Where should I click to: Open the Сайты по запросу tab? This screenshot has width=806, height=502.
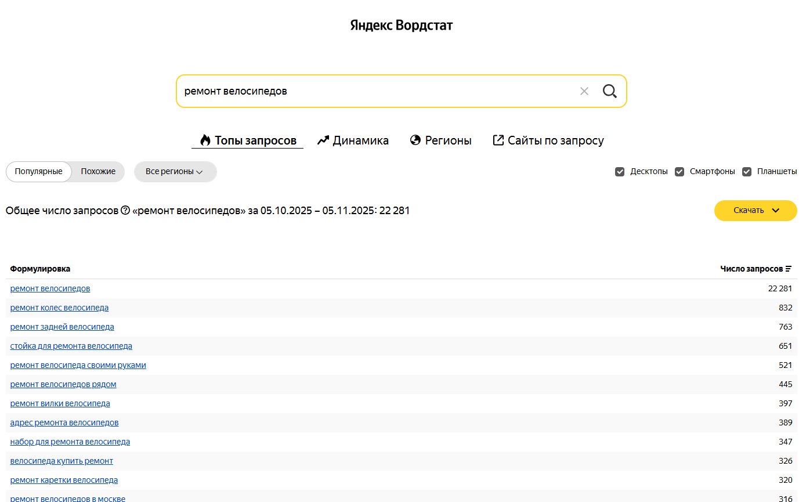pyautogui.click(x=548, y=140)
